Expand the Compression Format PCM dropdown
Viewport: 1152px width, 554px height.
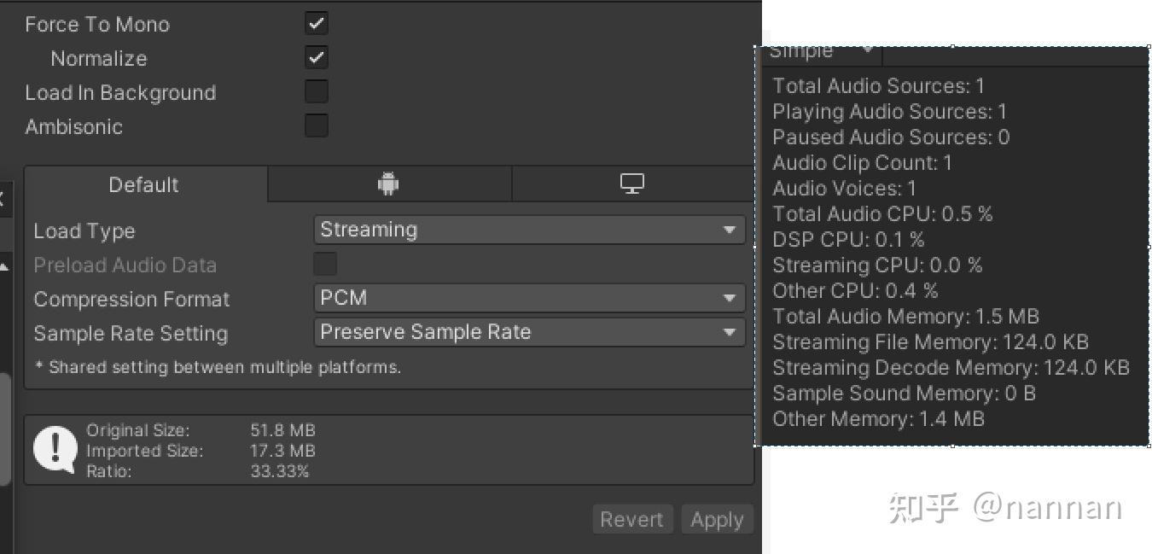(x=529, y=298)
